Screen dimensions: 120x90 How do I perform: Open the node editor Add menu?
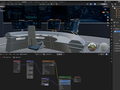(14, 54)
